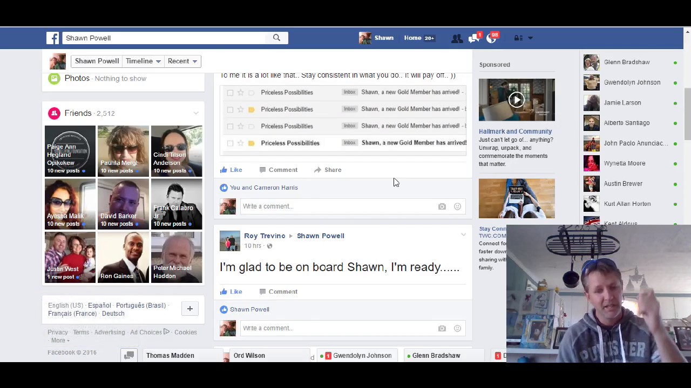Click the chat list icon in bottom bar
Viewport: 691px width, 388px height.
coord(128,356)
